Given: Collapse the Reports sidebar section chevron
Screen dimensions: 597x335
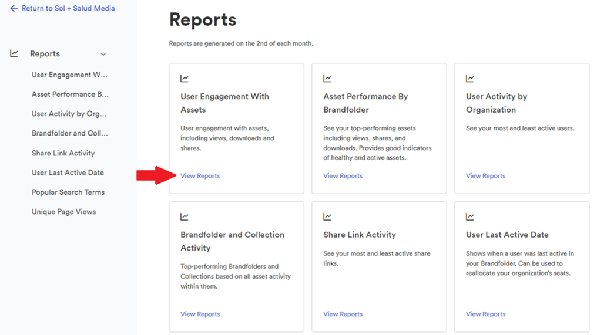Looking at the screenshot, I should click(103, 55).
